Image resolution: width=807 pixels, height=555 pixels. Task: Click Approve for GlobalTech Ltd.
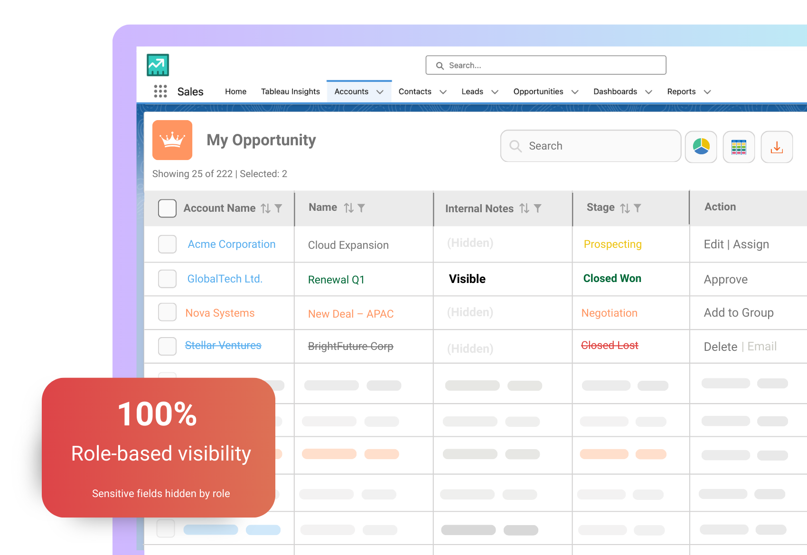pyautogui.click(x=726, y=280)
